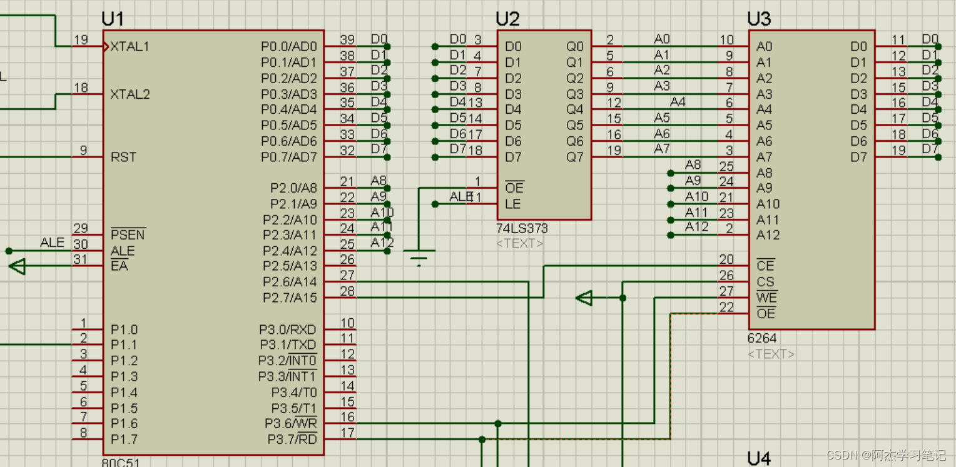956x467 pixels.
Task: Click the <TEXT> placeholder under 74LS373
Action: pos(519,244)
